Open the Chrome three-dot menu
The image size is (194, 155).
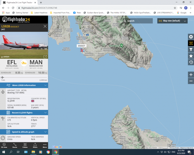point(191,8)
